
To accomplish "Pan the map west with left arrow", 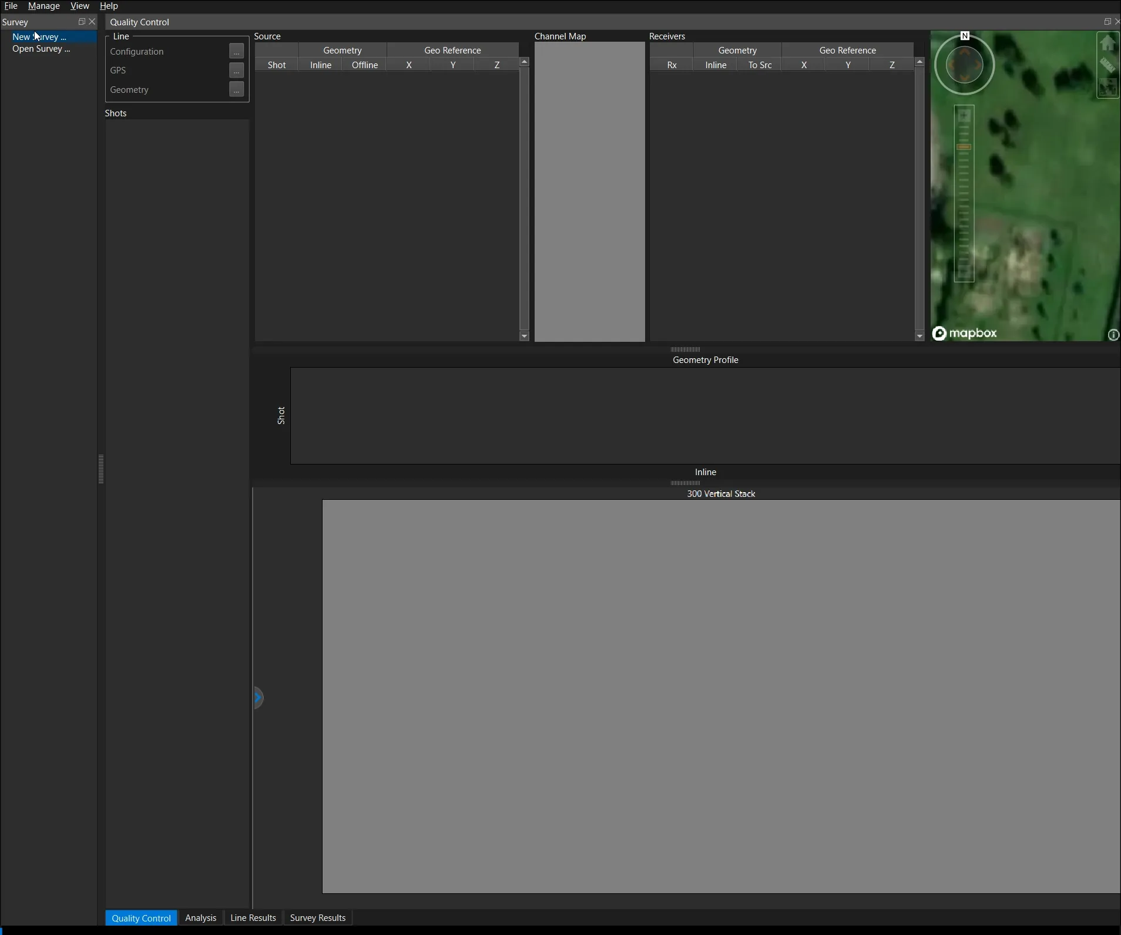I will (951, 65).
